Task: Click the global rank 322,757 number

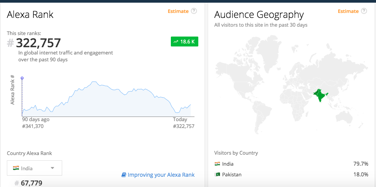Action: coord(39,43)
